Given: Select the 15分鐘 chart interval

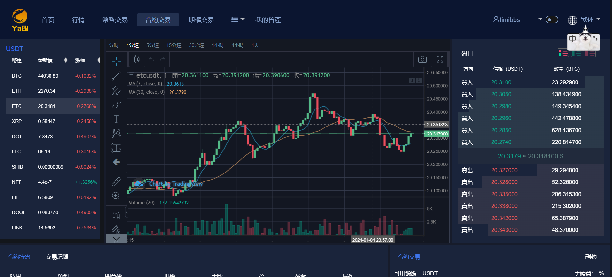Looking at the screenshot, I should click(174, 45).
